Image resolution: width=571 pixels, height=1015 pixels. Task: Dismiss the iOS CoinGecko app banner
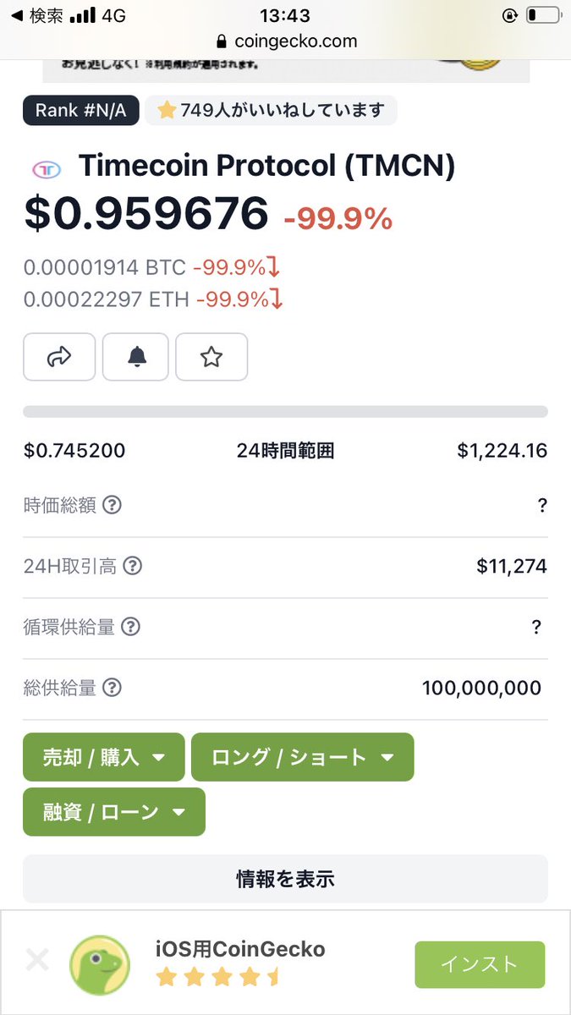tap(37, 960)
